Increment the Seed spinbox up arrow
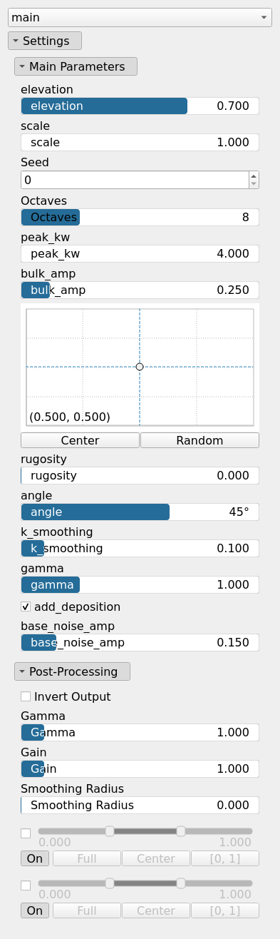Screen dimensions: 280x939 click(254, 175)
